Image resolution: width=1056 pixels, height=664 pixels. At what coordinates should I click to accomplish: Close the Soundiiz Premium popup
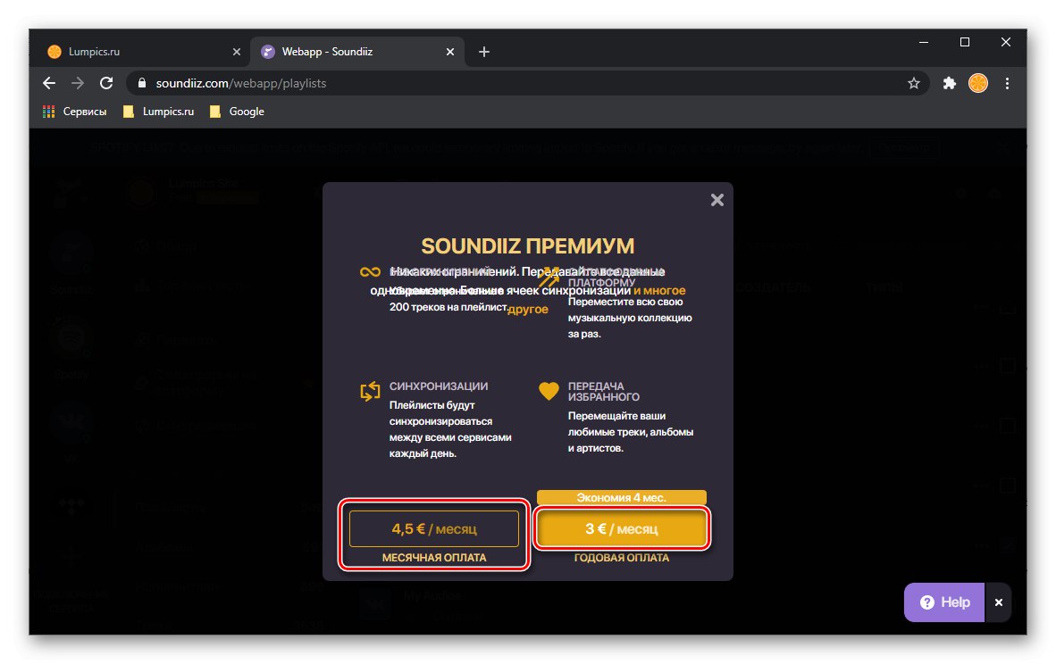(717, 200)
